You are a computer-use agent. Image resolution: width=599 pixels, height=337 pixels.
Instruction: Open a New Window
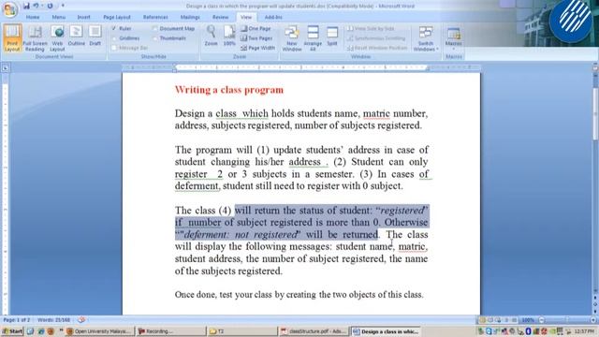(x=292, y=37)
